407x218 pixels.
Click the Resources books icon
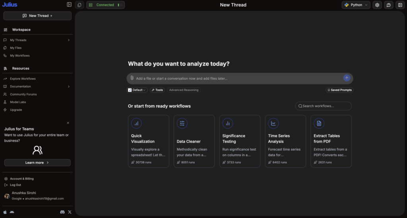click(x=6, y=69)
